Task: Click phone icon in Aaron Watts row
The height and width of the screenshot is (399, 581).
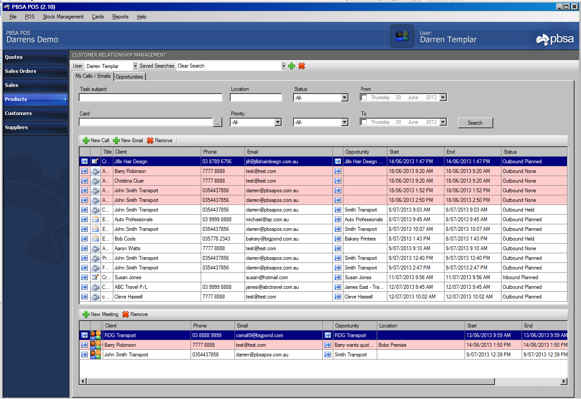Action: (x=95, y=248)
